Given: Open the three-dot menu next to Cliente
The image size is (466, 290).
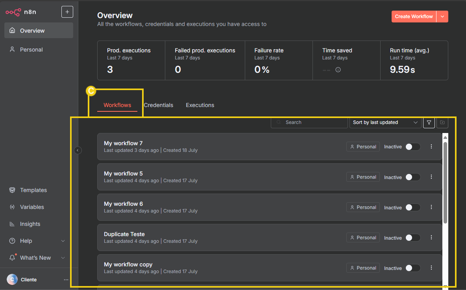Looking at the screenshot, I should point(66,280).
